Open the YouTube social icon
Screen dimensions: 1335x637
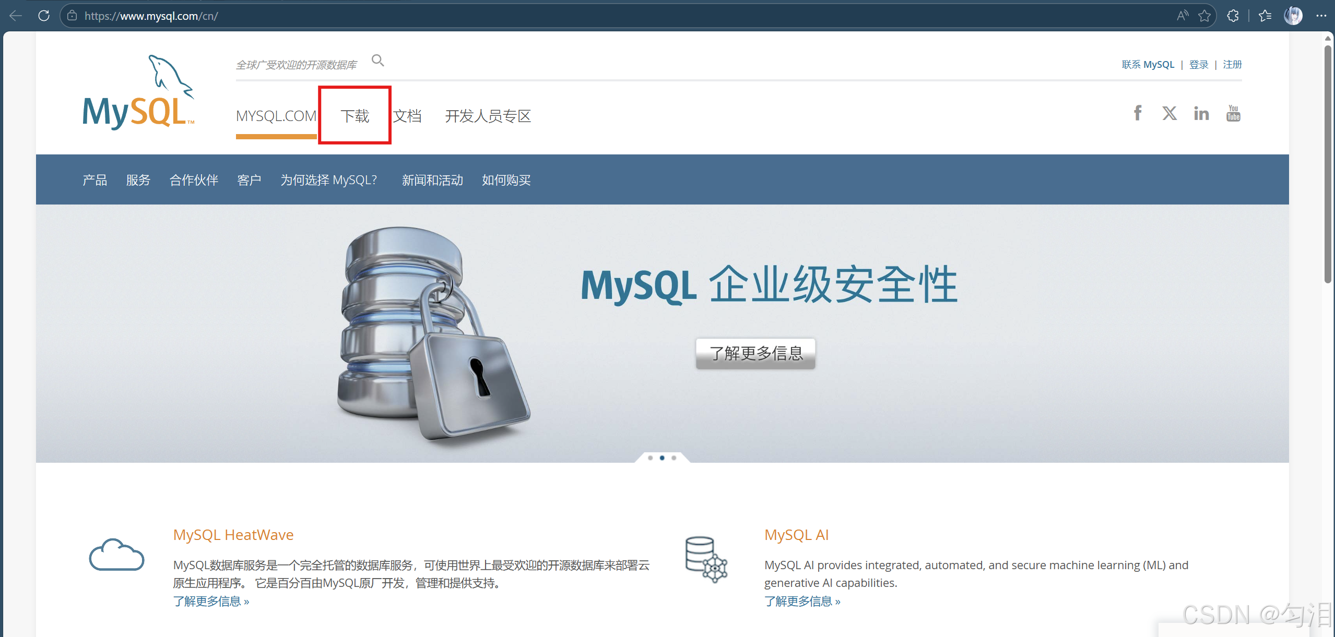[1233, 113]
